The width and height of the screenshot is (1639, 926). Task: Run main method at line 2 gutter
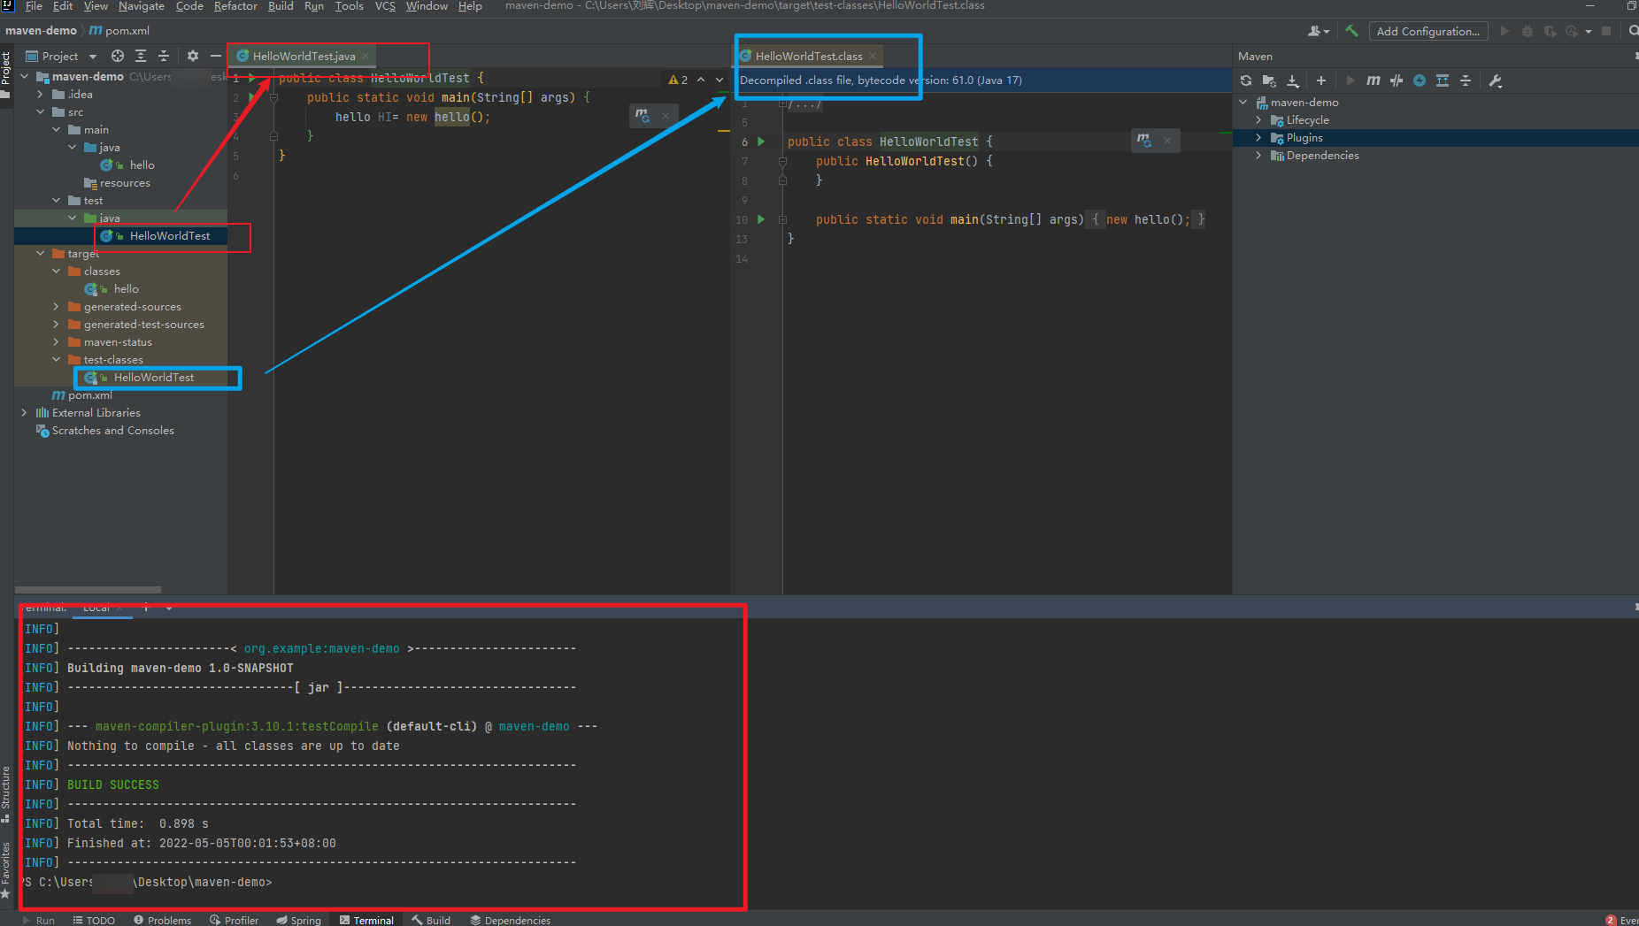tap(253, 97)
